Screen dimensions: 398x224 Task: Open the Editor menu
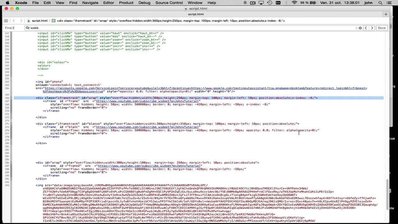[x=109, y=3]
